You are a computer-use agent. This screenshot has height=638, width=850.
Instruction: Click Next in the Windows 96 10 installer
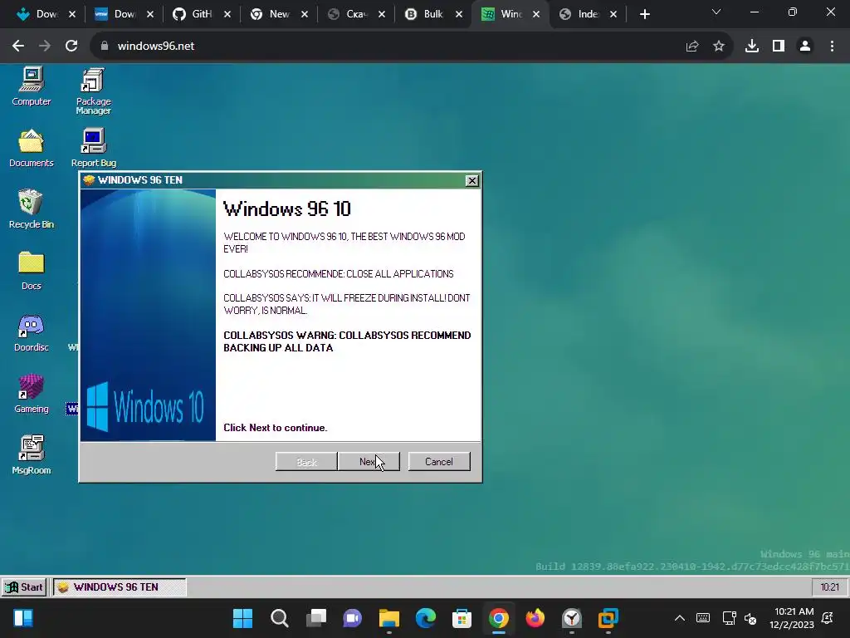(x=369, y=462)
